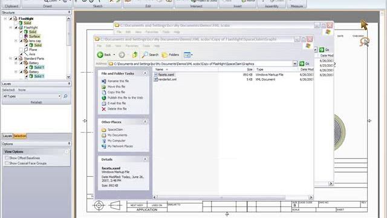387x218 pixels.
Task: Open My Documents in Other Places
Action: click(x=117, y=135)
